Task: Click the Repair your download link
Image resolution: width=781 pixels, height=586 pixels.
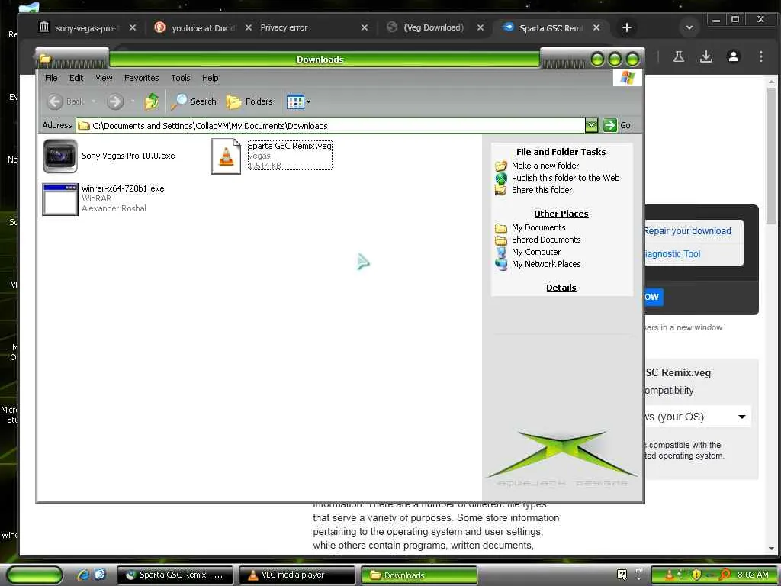Action: point(687,231)
